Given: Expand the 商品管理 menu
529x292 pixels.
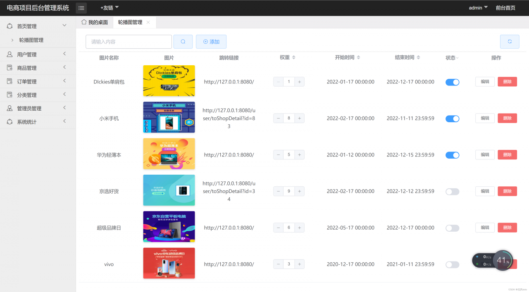Looking at the screenshot, I should click(x=64, y=67).
